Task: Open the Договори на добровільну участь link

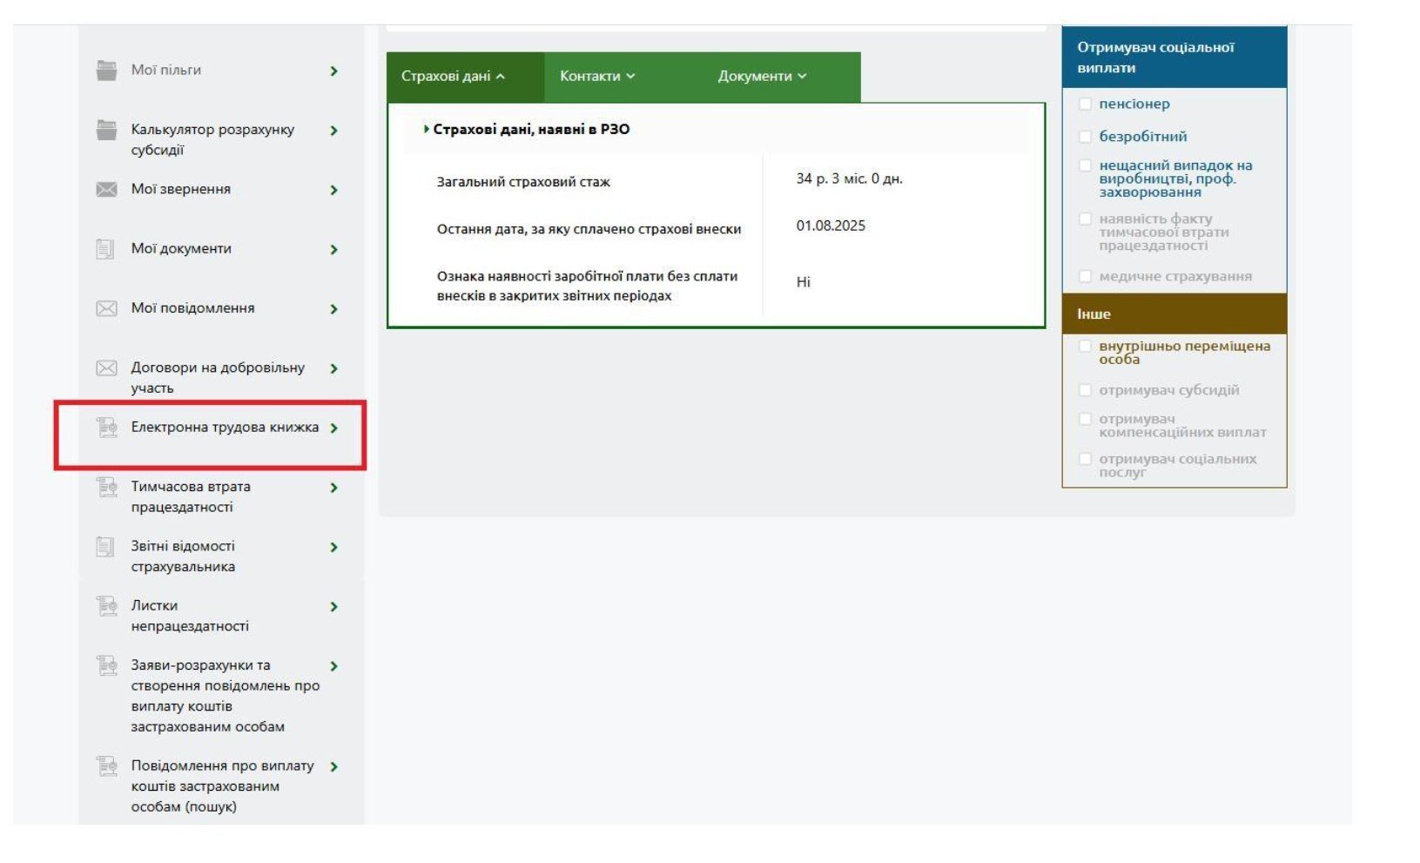Action: tap(217, 377)
